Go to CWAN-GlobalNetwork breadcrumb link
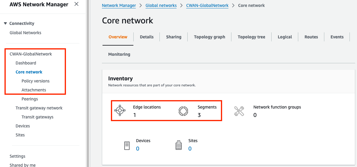This screenshot has height=167, width=357. tap(207, 5)
